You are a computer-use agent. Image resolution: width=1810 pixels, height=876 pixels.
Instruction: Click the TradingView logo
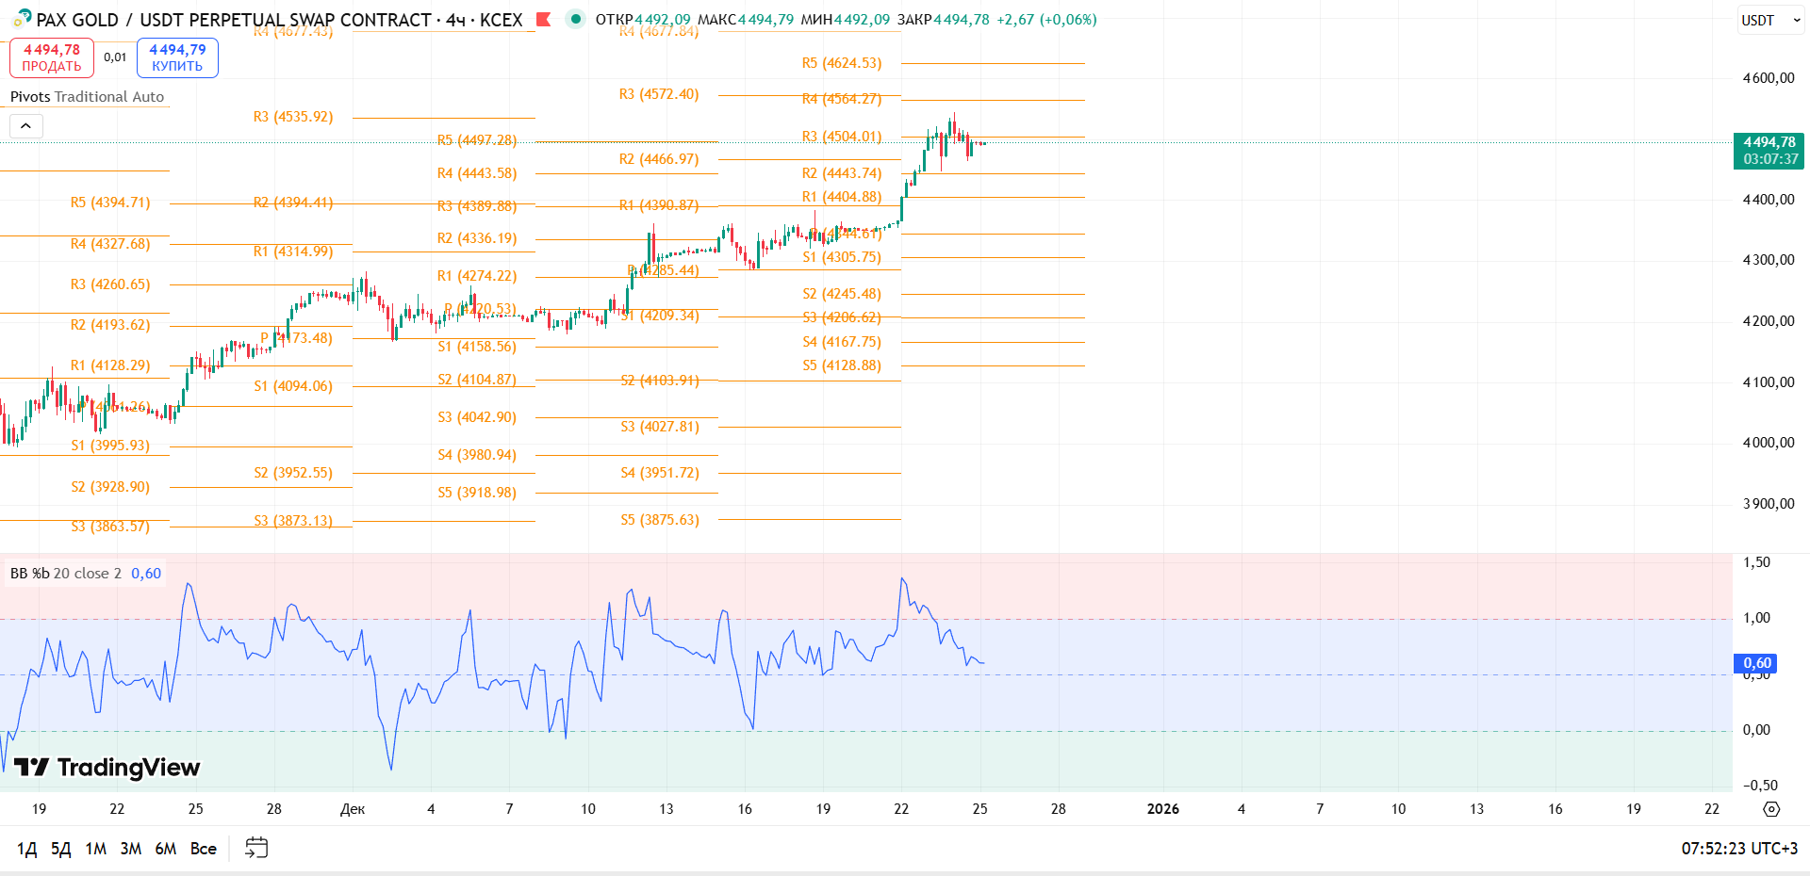coord(107,768)
